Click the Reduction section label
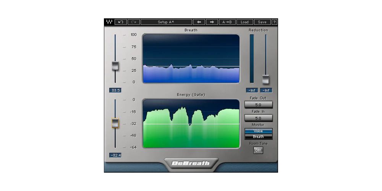The image size is (382, 191). click(258, 30)
